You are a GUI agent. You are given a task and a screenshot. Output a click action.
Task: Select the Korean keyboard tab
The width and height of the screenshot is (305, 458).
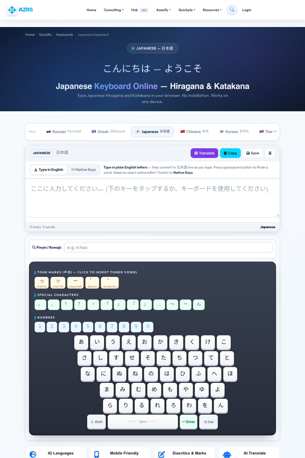(x=234, y=132)
